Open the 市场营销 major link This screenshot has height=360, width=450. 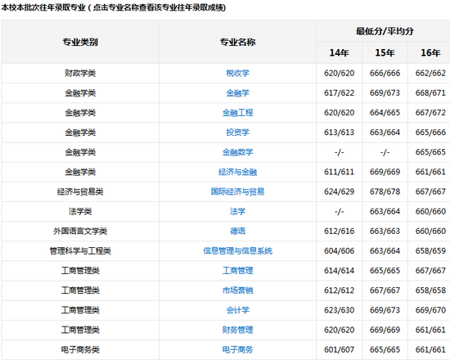tap(237, 290)
